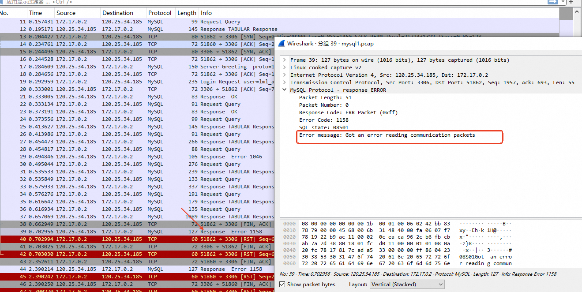Click the Wireshark icon in the packet dialog title

tap(281, 43)
